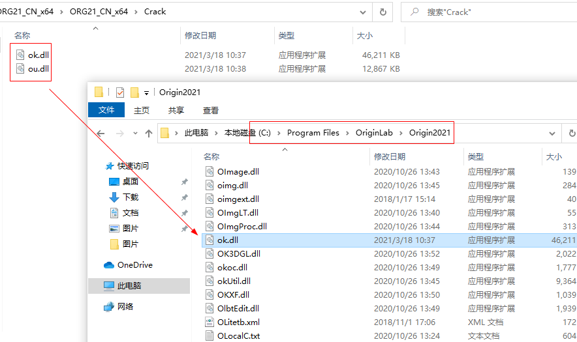Click date 2018/1/17 15:14 of oimgext.dll

click(x=405, y=199)
